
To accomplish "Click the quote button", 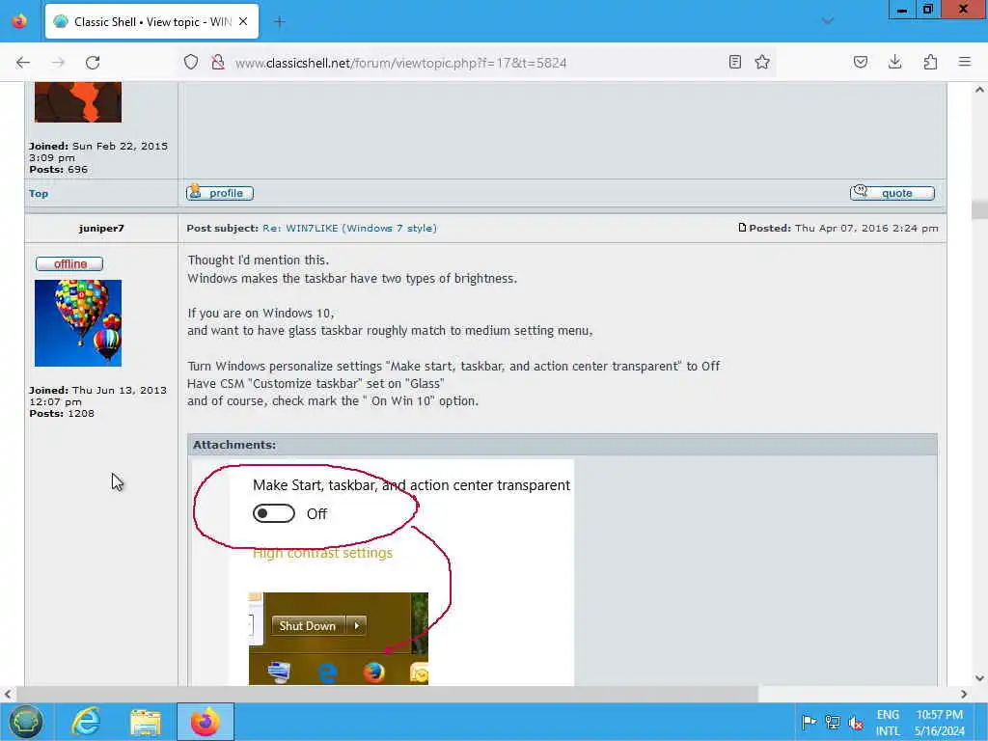I will tap(892, 193).
